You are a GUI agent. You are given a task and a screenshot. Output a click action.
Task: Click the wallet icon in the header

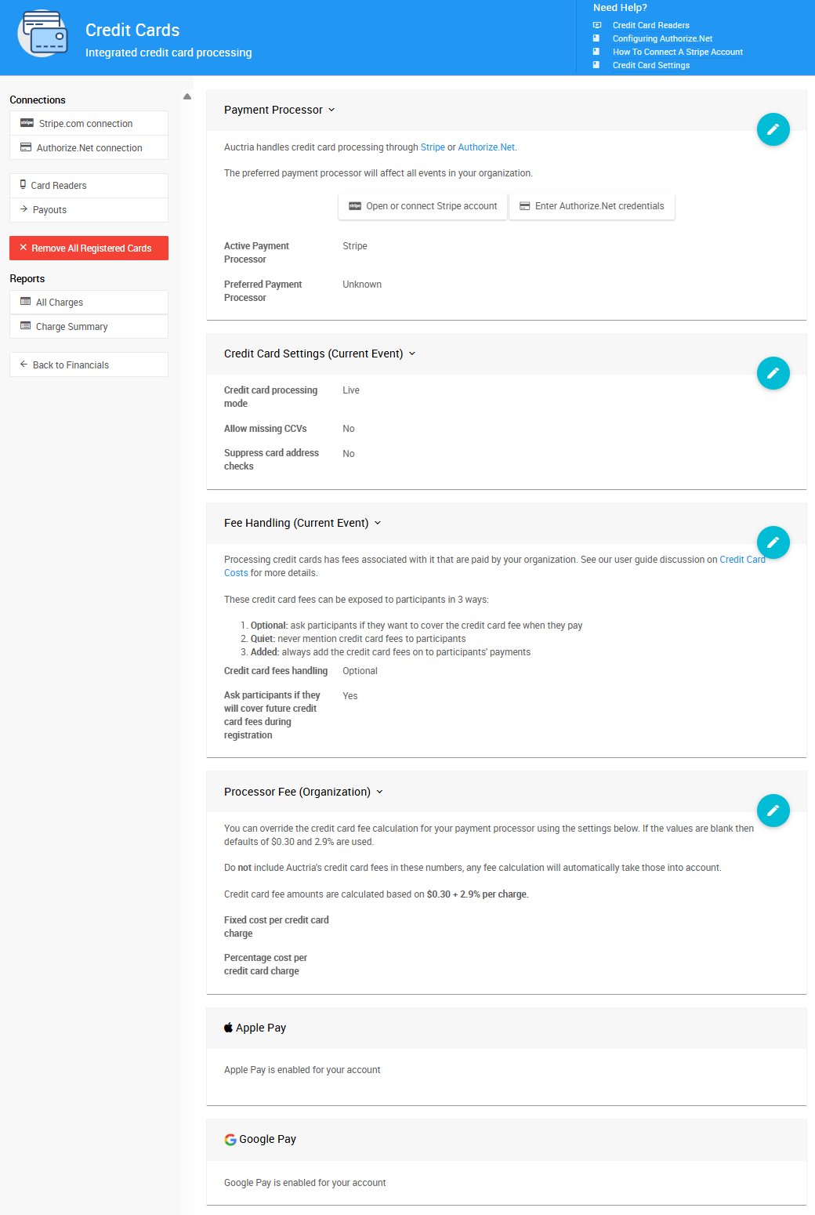pyautogui.click(x=42, y=34)
